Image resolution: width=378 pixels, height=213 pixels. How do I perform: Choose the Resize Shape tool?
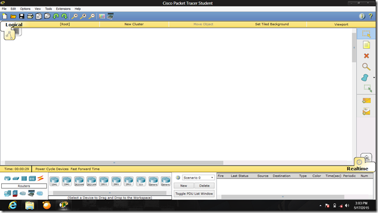(367, 88)
